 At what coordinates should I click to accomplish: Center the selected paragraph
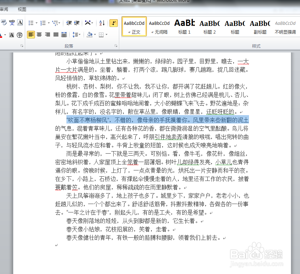39,34
